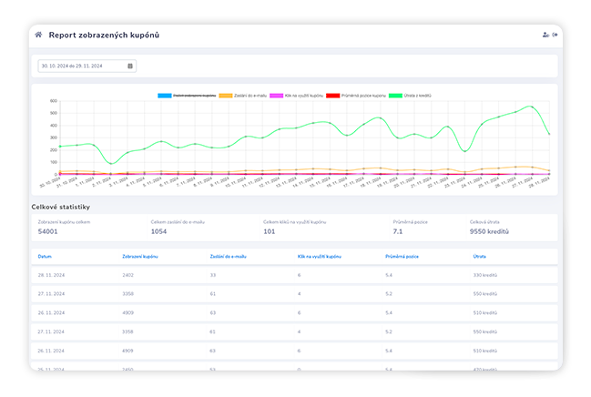This screenshot has height=397, width=591.
Task: Sort the table by the Datum column
Action: pos(45,257)
